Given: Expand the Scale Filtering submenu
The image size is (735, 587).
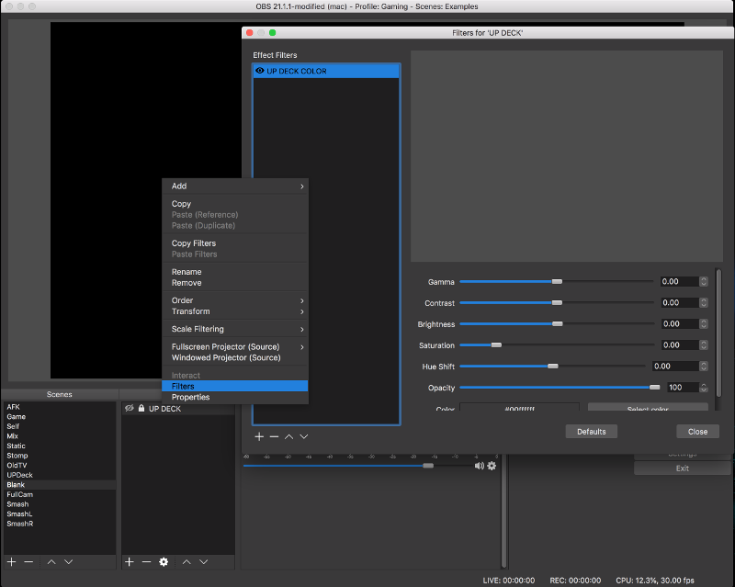Looking at the screenshot, I should [x=234, y=329].
